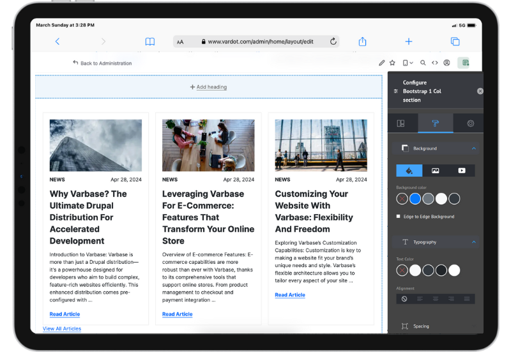Screen dimensions: 511x352
Task: Select the no-alignment option
Action: pyautogui.click(x=404, y=298)
